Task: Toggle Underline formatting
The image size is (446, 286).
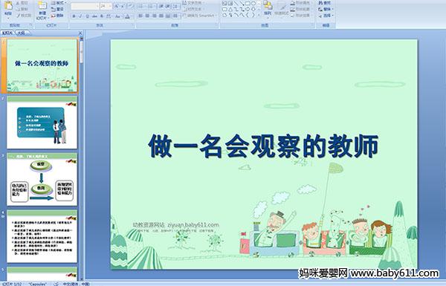Action: tap(88, 16)
